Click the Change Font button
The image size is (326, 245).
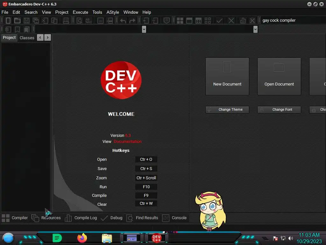point(279,110)
